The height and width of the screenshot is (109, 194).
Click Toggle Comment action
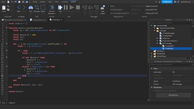(x=152, y=6)
